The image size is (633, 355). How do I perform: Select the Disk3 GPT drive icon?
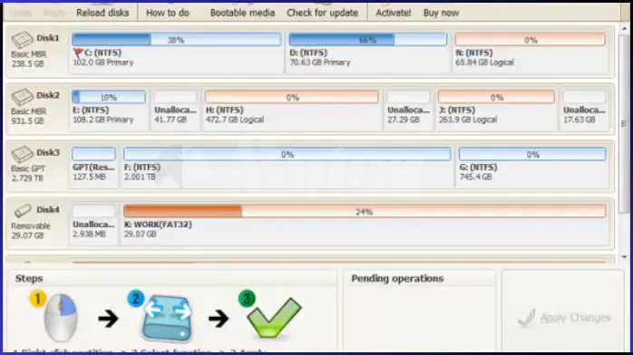[x=22, y=154]
